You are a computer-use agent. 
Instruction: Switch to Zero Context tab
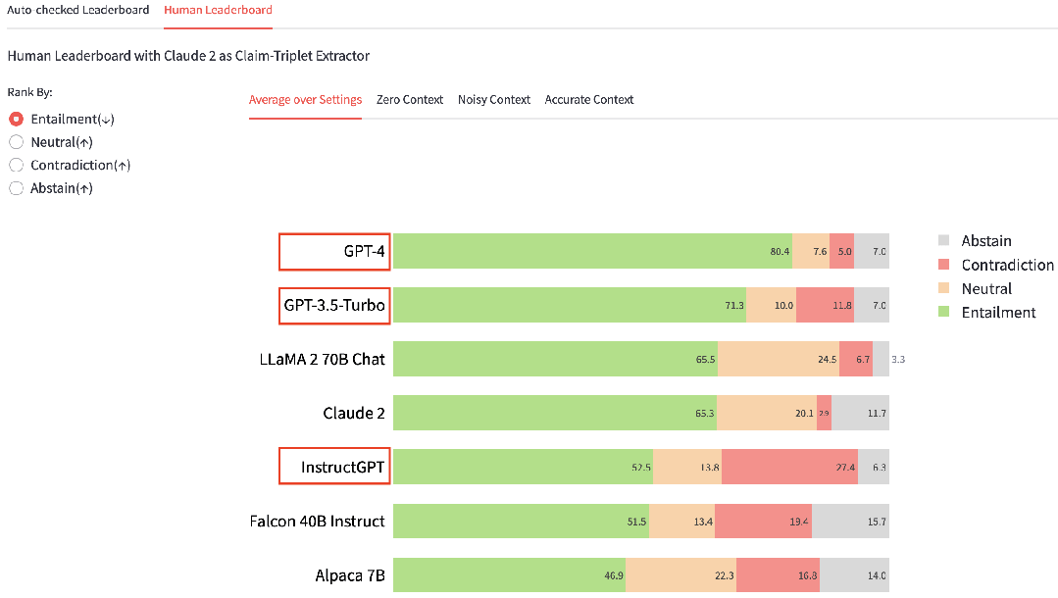click(410, 100)
